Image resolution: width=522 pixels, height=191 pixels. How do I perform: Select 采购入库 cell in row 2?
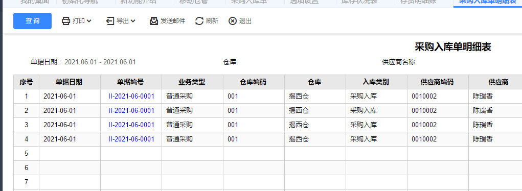(376, 111)
